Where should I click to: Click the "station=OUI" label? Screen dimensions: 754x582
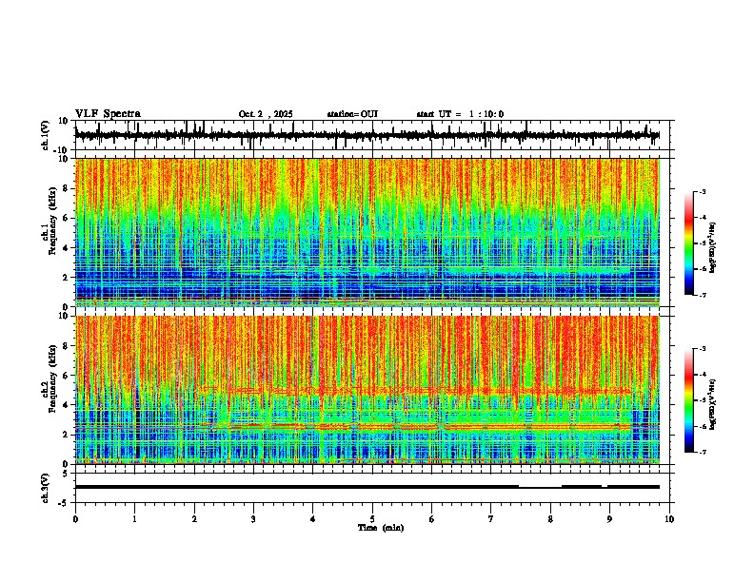pyautogui.click(x=352, y=114)
